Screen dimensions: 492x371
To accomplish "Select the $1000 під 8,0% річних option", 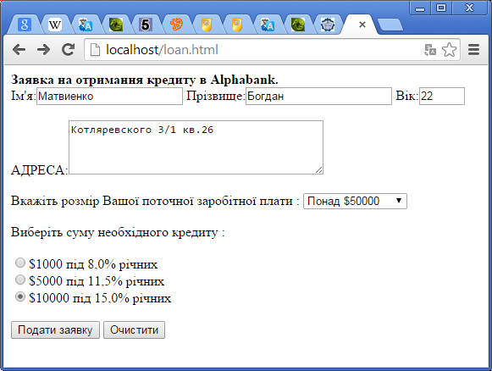I will point(20,263).
